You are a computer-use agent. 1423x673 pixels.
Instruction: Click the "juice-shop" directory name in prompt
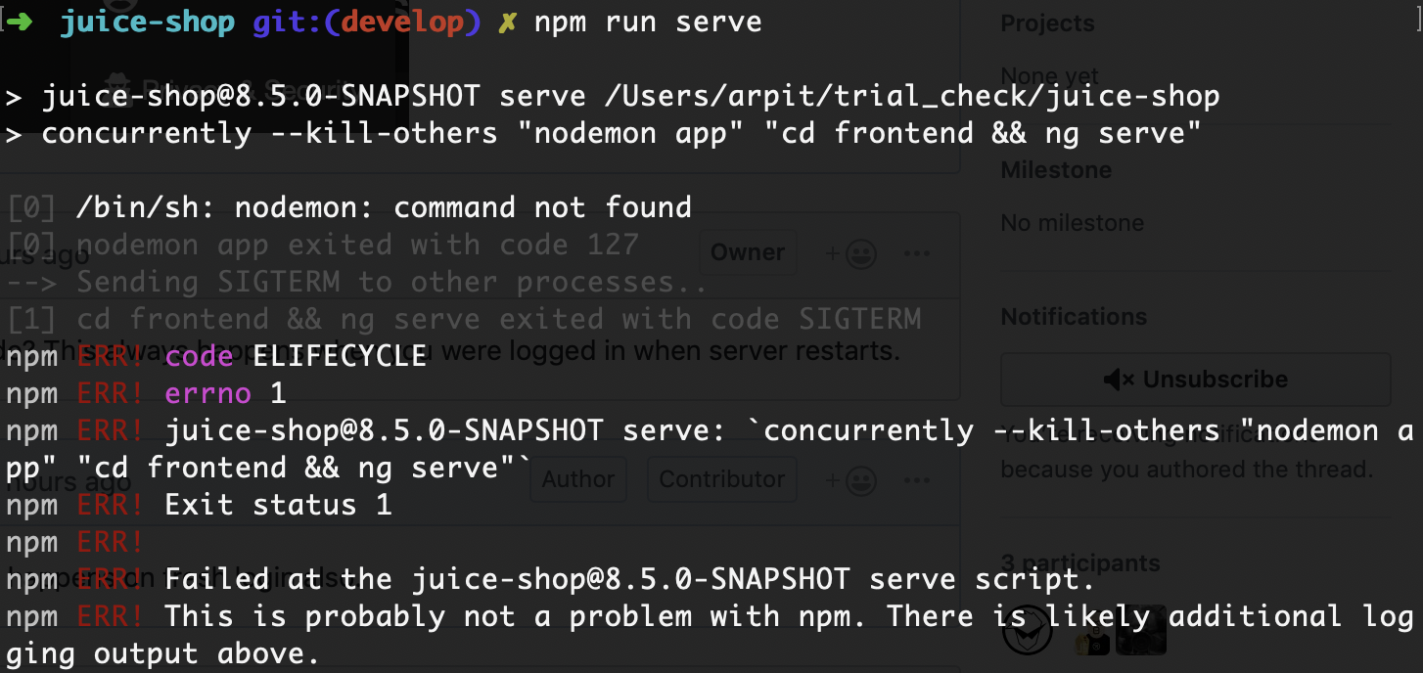(147, 22)
